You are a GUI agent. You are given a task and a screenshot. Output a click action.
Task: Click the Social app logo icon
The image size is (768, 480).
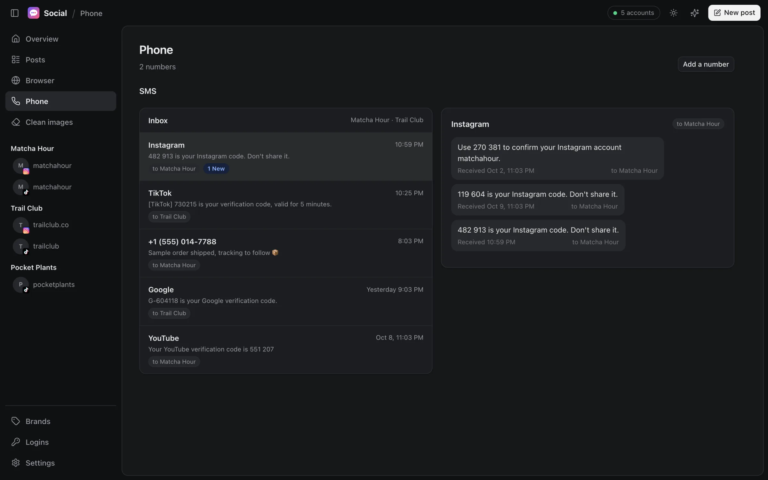(x=34, y=13)
